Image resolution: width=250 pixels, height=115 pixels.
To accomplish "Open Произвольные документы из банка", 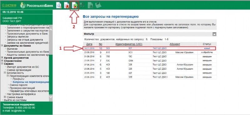I will click(28, 52).
